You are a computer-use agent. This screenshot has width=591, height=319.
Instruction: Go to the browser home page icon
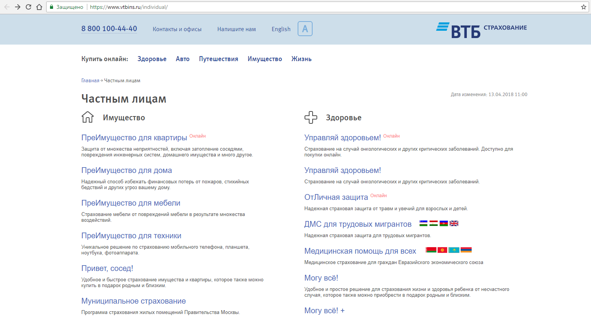coord(39,7)
